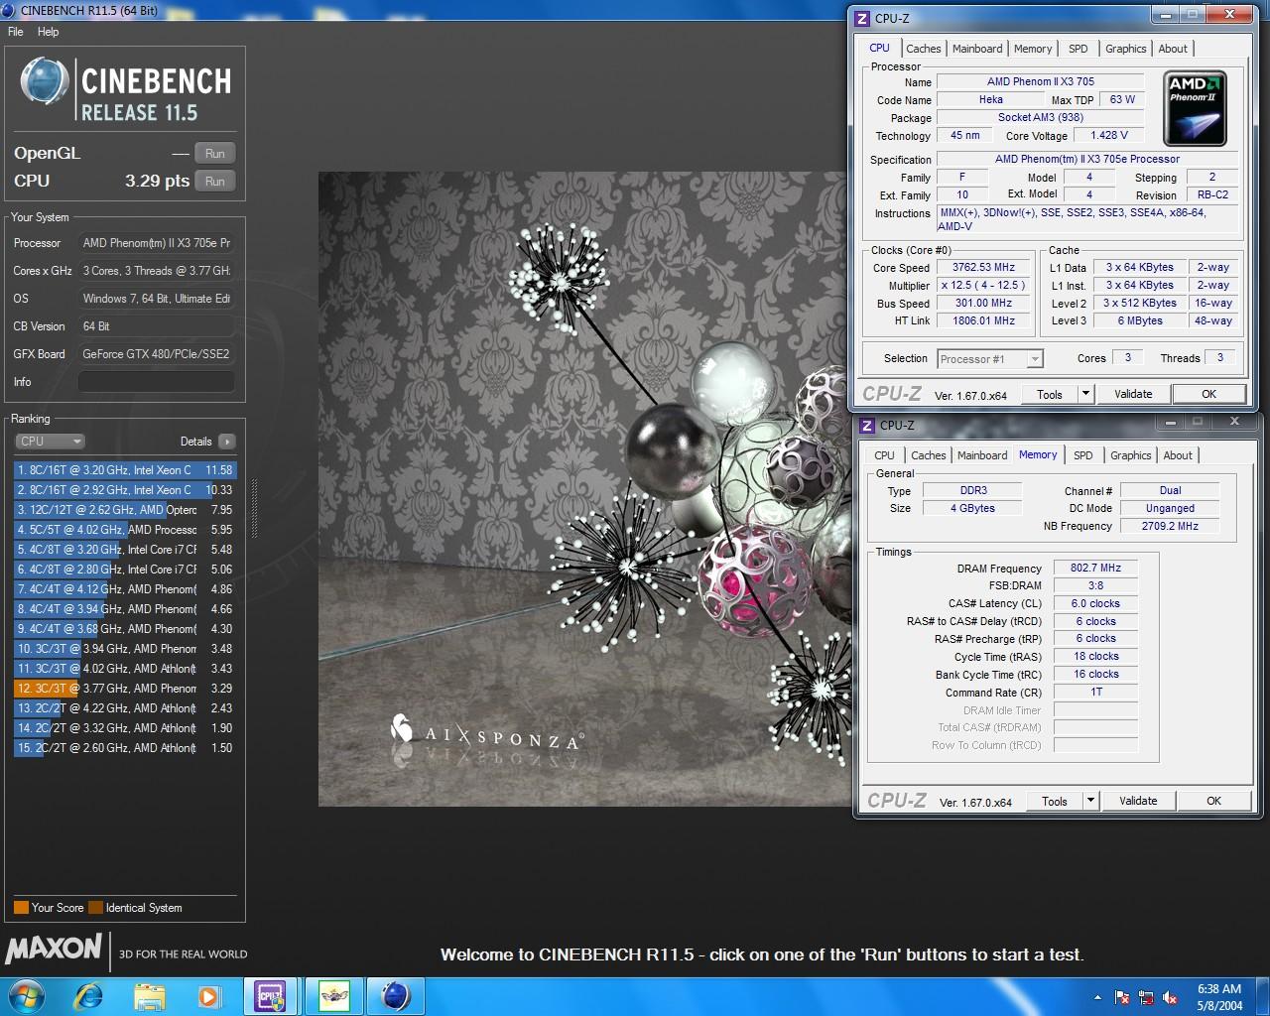The width and height of the screenshot is (1270, 1016).
Task: Open Graphics tab in top CPU-Z window
Action: (x=1125, y=49)
